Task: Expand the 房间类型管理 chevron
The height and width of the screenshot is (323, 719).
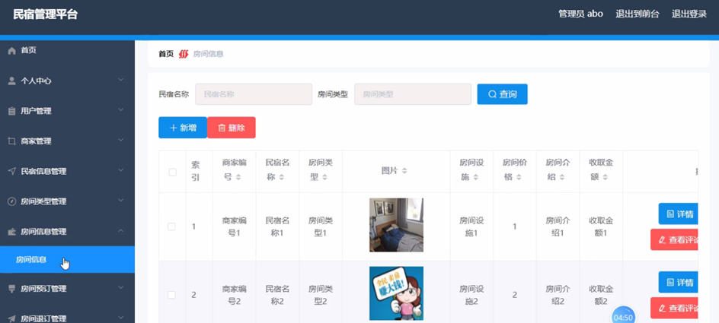Action: pyautogui.click(x=120, y=201)
